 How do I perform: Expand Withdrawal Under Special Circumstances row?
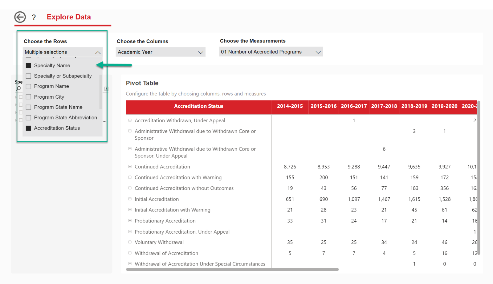130,263
